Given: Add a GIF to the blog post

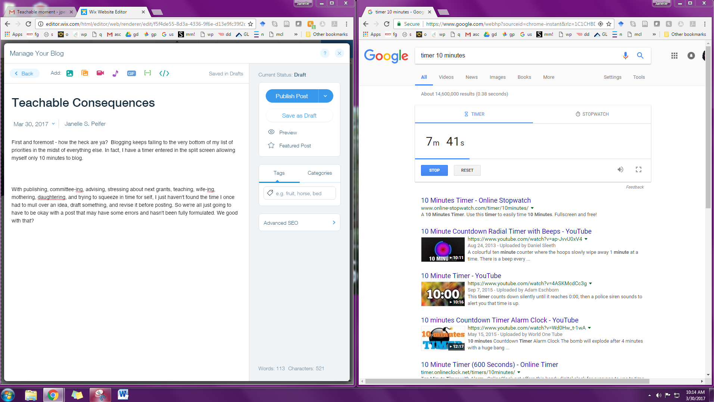Looking at the screenshot, I should point(131,73).
